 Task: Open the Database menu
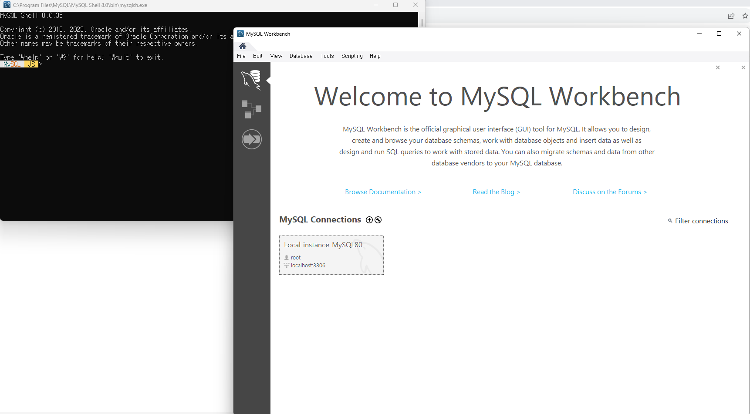(x=301, y=56)
